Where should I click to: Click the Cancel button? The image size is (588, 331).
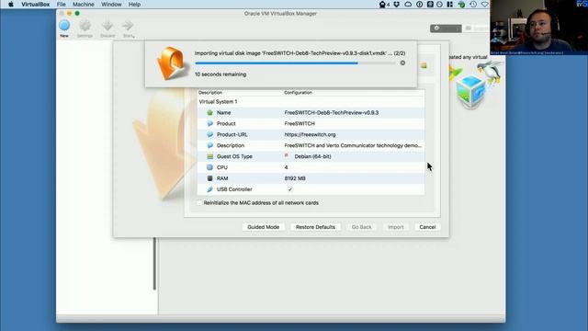point(427,227)
